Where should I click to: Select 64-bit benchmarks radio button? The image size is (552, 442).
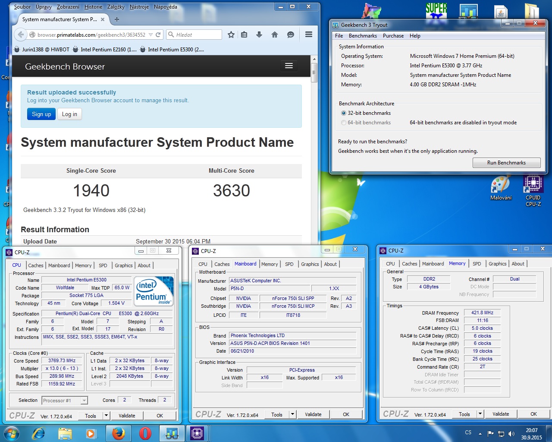344,123
